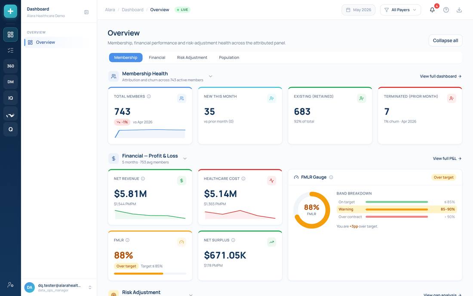Click the -1% change badge
473x296 pixels.
(122, 122)
